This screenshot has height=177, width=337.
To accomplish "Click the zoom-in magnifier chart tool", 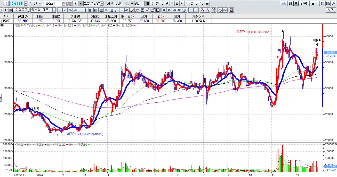I will [202, 10].
